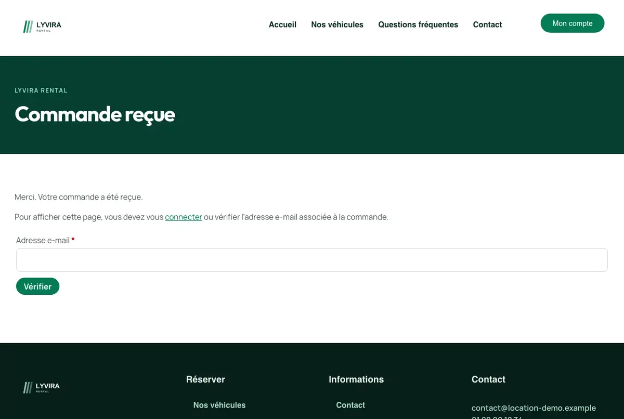This screenshot has width=624, height=419.
Task: Click the Lyvira Rental logo in header
Action: [42, 26]
